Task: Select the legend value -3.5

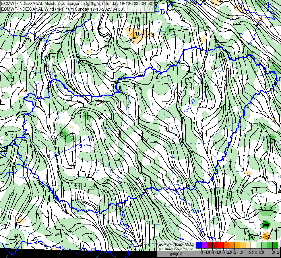Action: [x=218, y=253]
